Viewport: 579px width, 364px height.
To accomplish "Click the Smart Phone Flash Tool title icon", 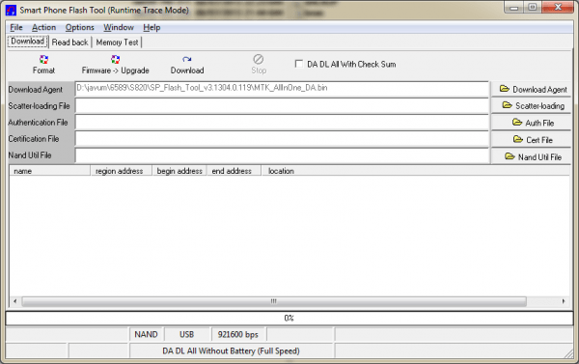I will pyautogui.click(x=11, y=10).
